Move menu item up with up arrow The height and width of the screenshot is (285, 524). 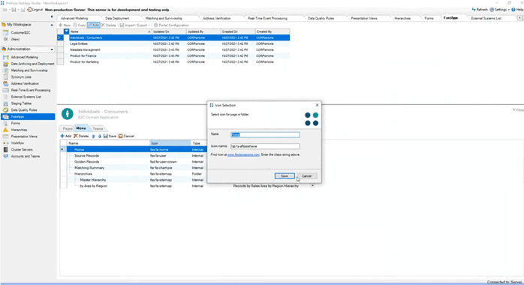93,136
